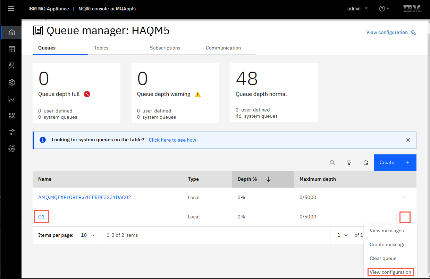430x279 pixels.
Task: Sort table by Name column header
Action: tap(45, 179)
